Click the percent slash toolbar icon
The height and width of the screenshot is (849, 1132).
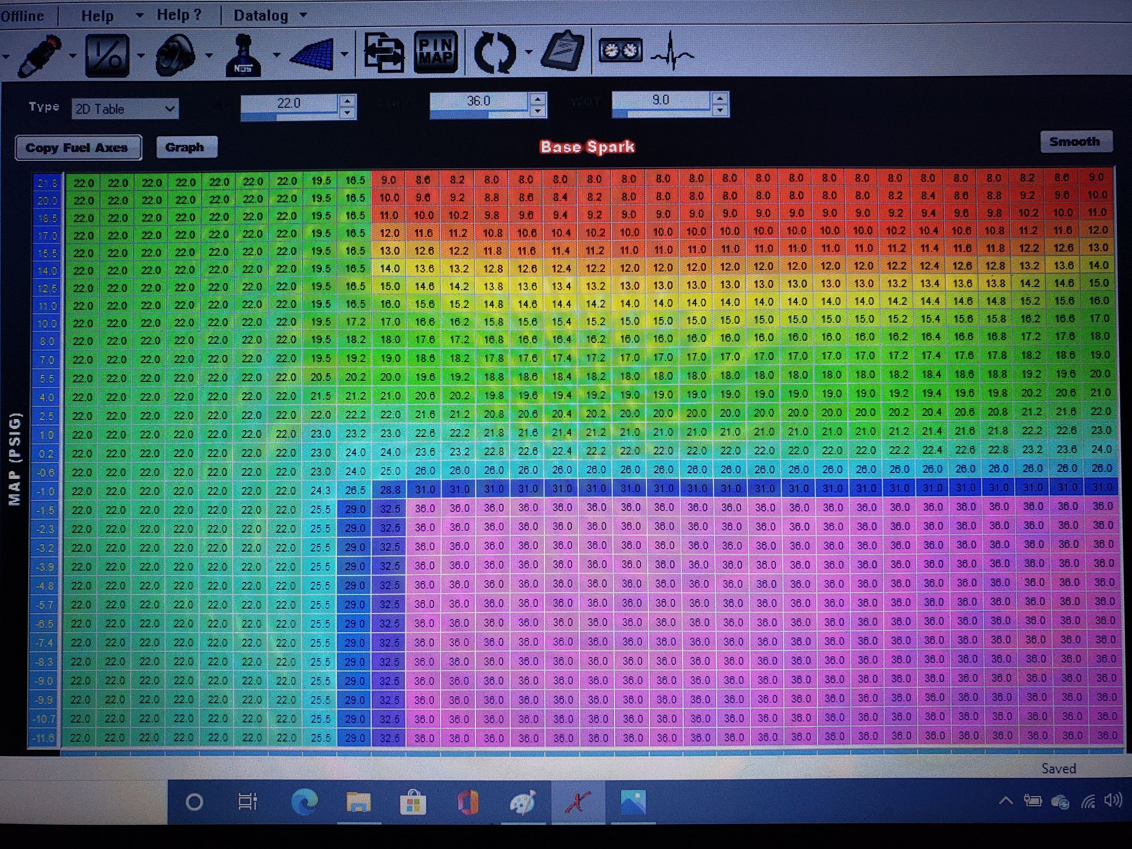coord(107,55)
